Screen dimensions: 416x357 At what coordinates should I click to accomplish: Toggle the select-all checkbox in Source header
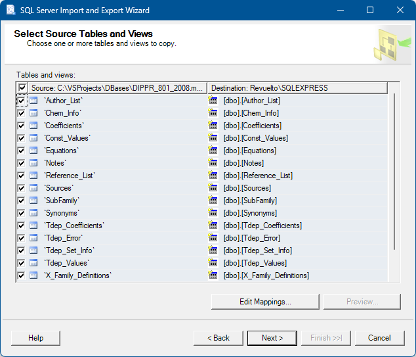click(22, 88)
